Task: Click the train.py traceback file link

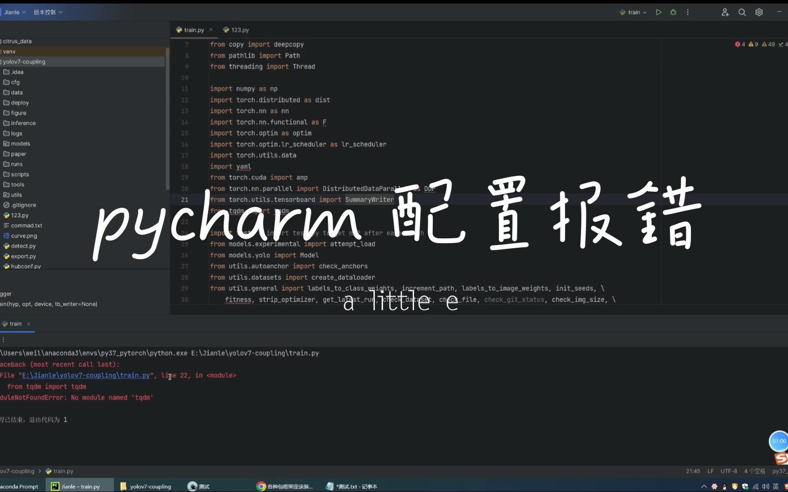Action: click(x=86, y=375)
